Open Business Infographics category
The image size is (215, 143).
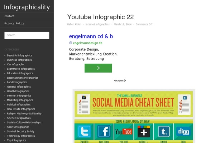[19, 60]
